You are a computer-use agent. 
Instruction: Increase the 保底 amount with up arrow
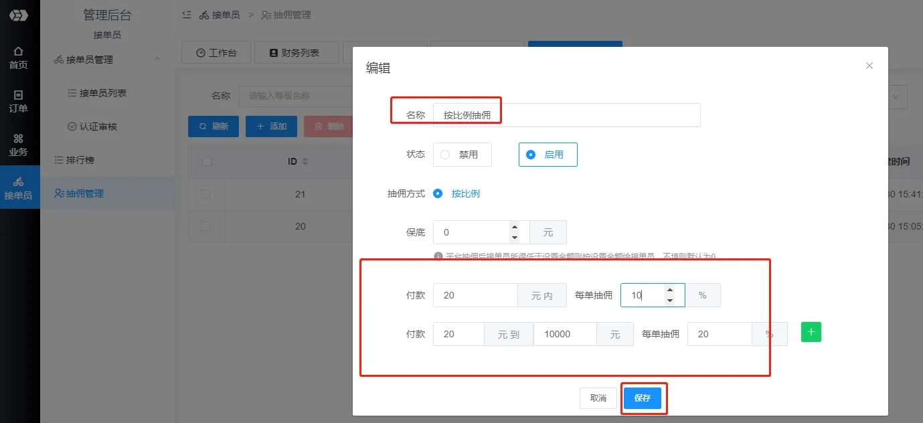(514, 227)
